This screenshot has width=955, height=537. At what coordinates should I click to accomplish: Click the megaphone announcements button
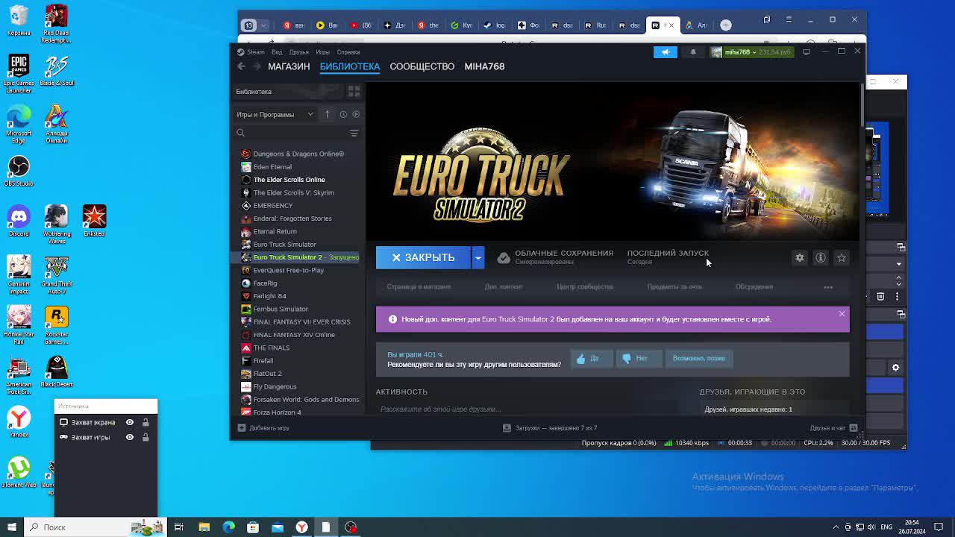tap(666, 52)
